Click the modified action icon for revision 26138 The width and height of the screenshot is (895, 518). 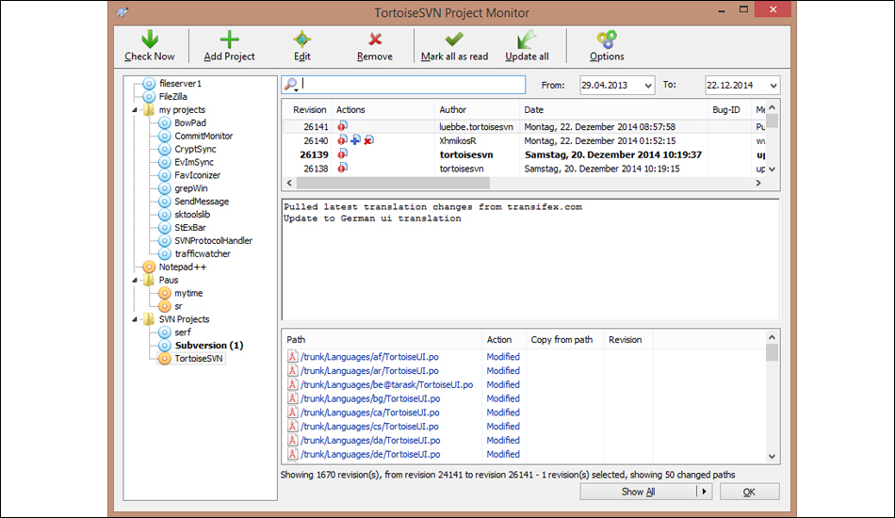click(343, 169)
